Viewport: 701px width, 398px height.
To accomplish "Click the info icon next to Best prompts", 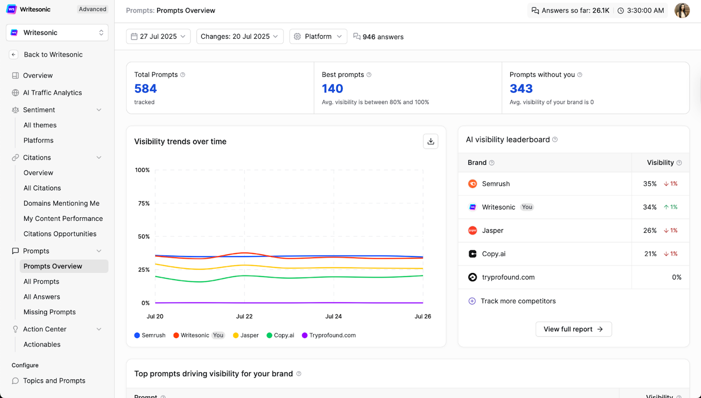I will (369, 75).
